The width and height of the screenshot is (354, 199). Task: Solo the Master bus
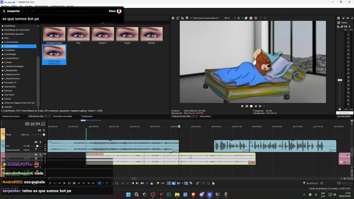[349, 27]
